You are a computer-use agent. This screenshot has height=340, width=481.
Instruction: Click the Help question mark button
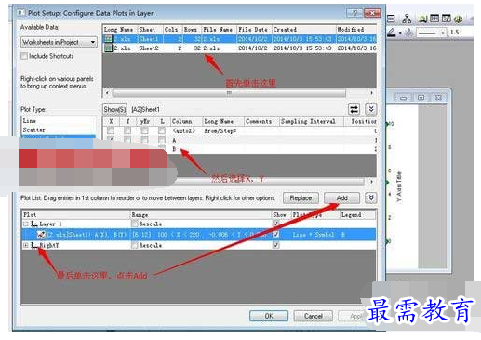(x=354, y=13)
